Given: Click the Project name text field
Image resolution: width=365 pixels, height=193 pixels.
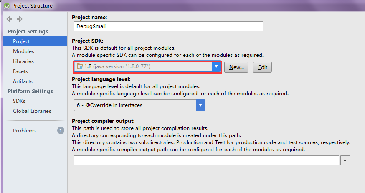Looking at the screenshot, I should 168,26.
